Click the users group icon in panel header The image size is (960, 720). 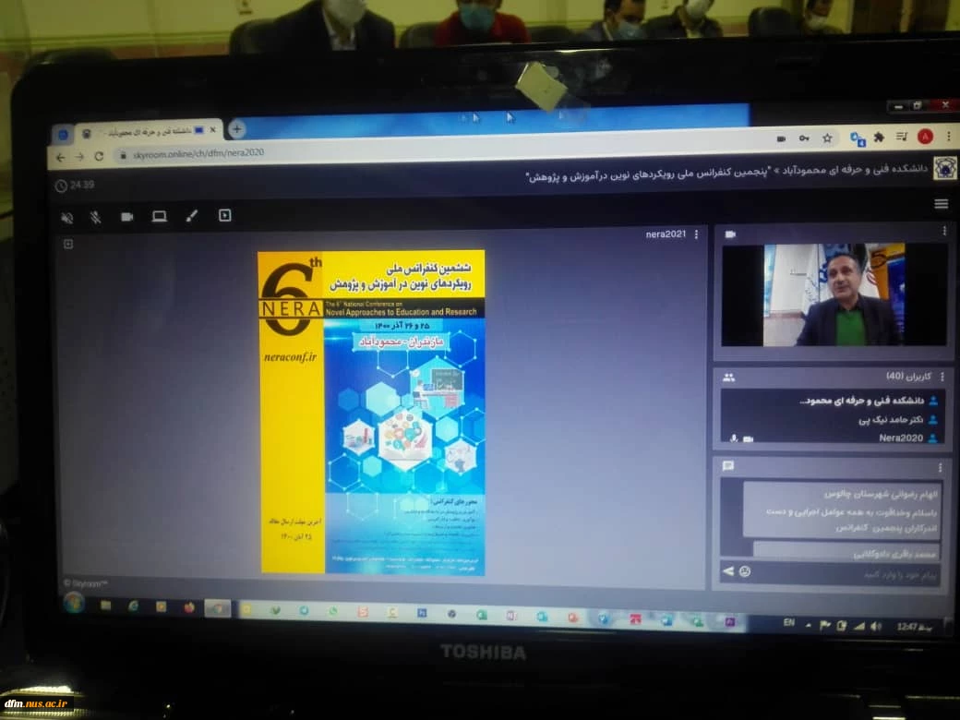click(x=728, y=378)
